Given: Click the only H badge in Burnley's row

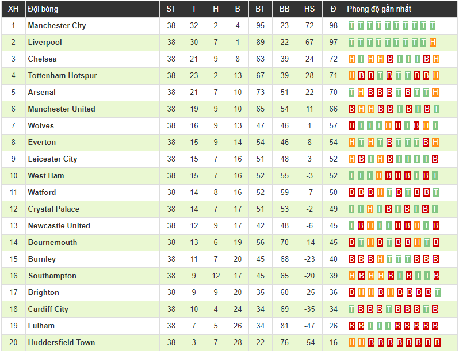Looking at the screenshot, I should 380,259.
